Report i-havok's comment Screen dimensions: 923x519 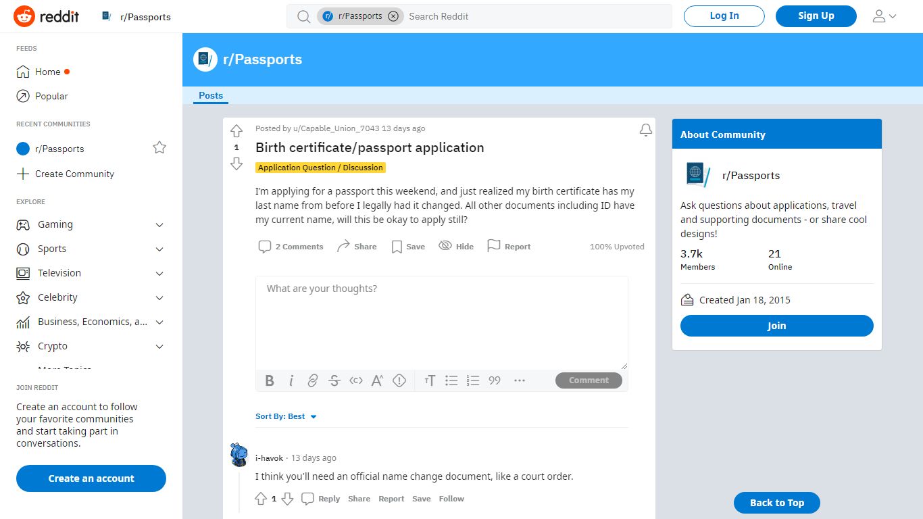coord(391,499)
